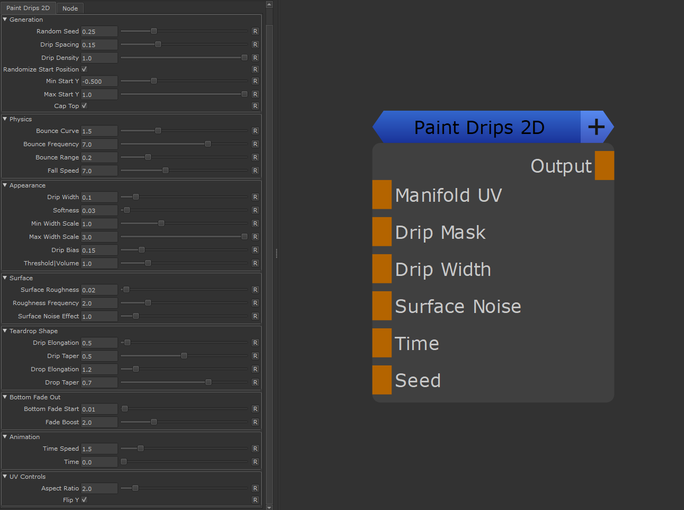Viewport: 684px width, 510px height.
Task: Select the Paint Drips 2D tab
Action: pos(28,8)
